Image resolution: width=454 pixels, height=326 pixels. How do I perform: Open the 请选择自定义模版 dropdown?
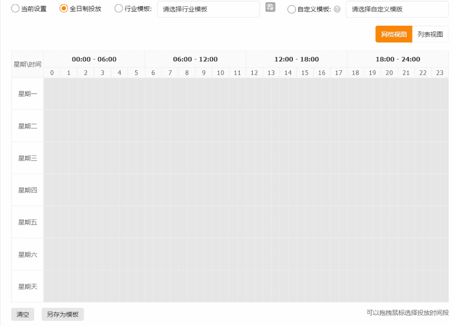coord(397,9)
